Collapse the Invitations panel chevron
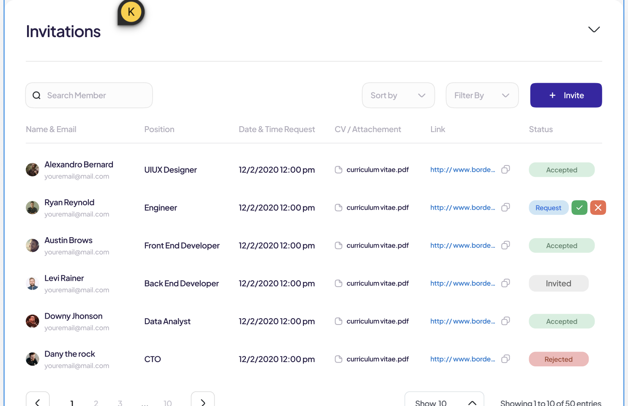The width and height of the screenshot is (628, 406). pyautogui.click(x=594, y=30)
